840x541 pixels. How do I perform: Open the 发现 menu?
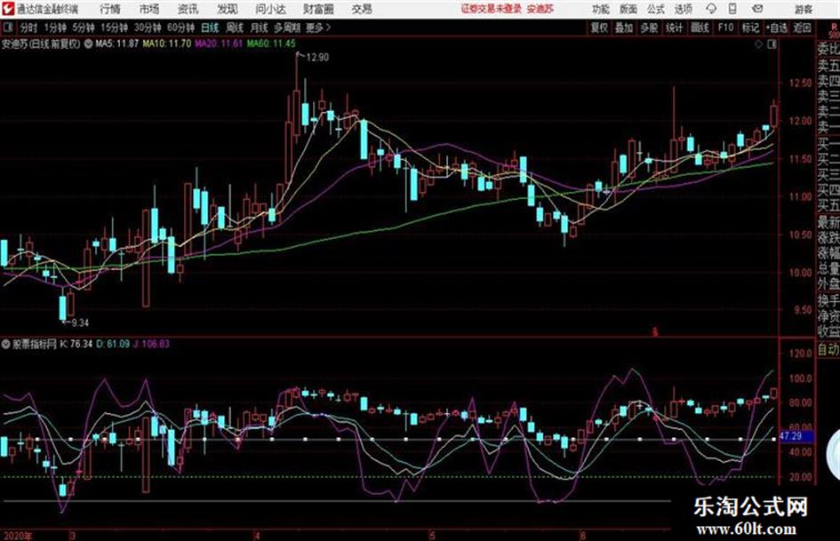[x=228, y=9]
